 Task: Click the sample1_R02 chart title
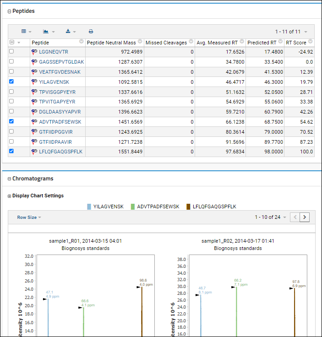tap(238, 241)
